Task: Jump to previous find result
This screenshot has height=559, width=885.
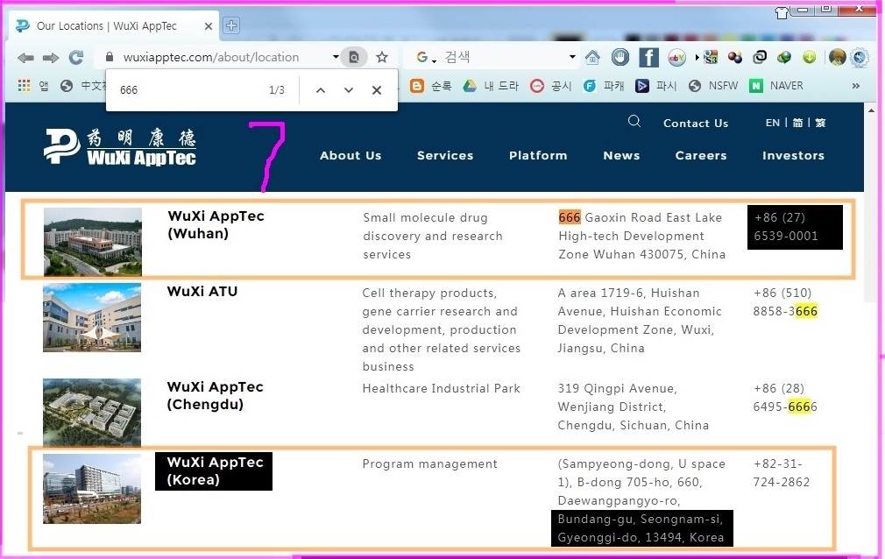Action: [321, 90]
